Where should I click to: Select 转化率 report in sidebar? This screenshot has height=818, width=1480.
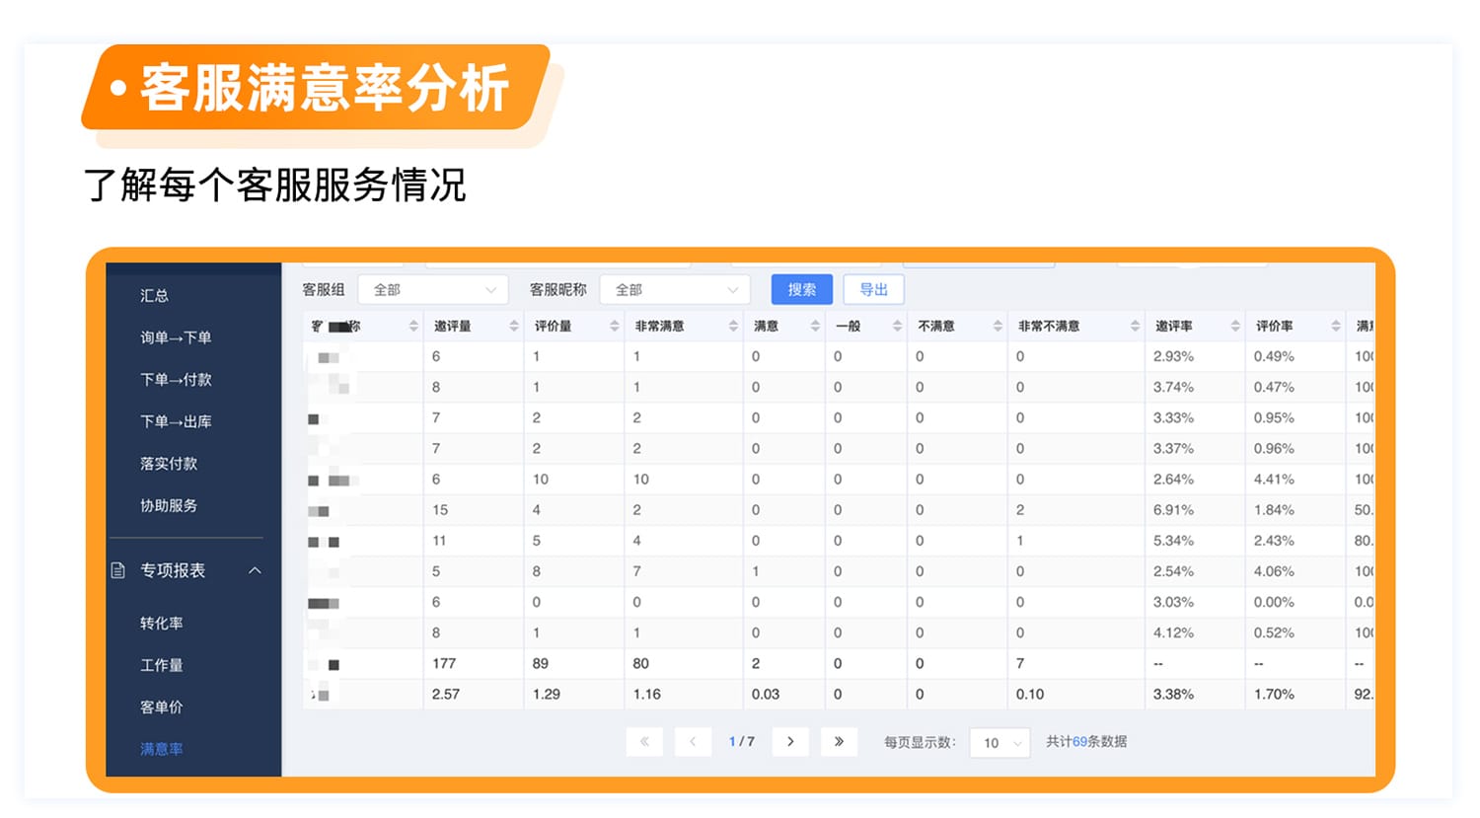pyautogui.click(x=162, y=624)
